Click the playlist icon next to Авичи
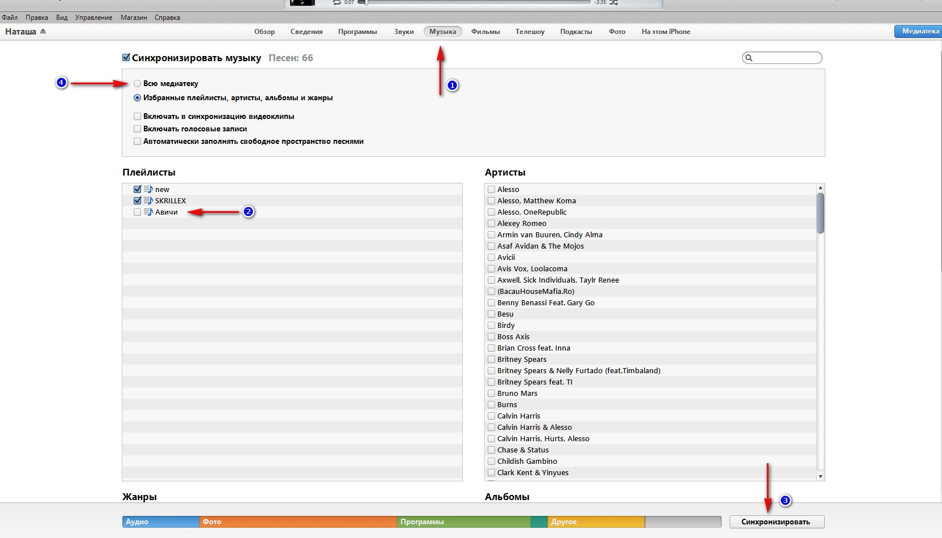Image resolution: width=942 pixels, height=538 pixels. pos(148,212)
